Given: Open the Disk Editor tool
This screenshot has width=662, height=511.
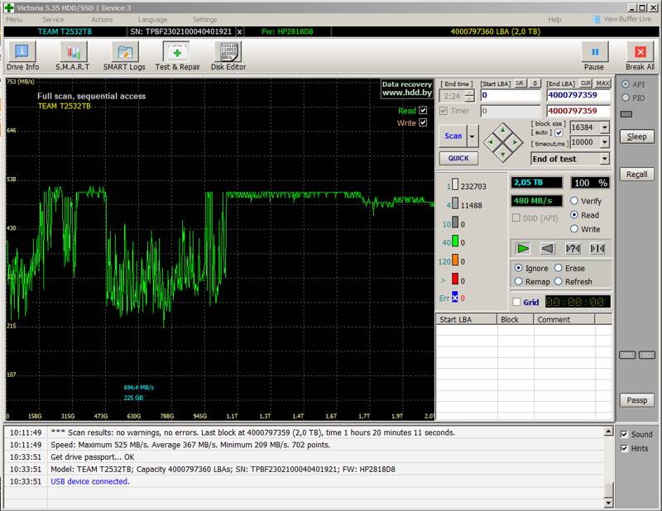Looking at the screenshot, I should [228, 55].
